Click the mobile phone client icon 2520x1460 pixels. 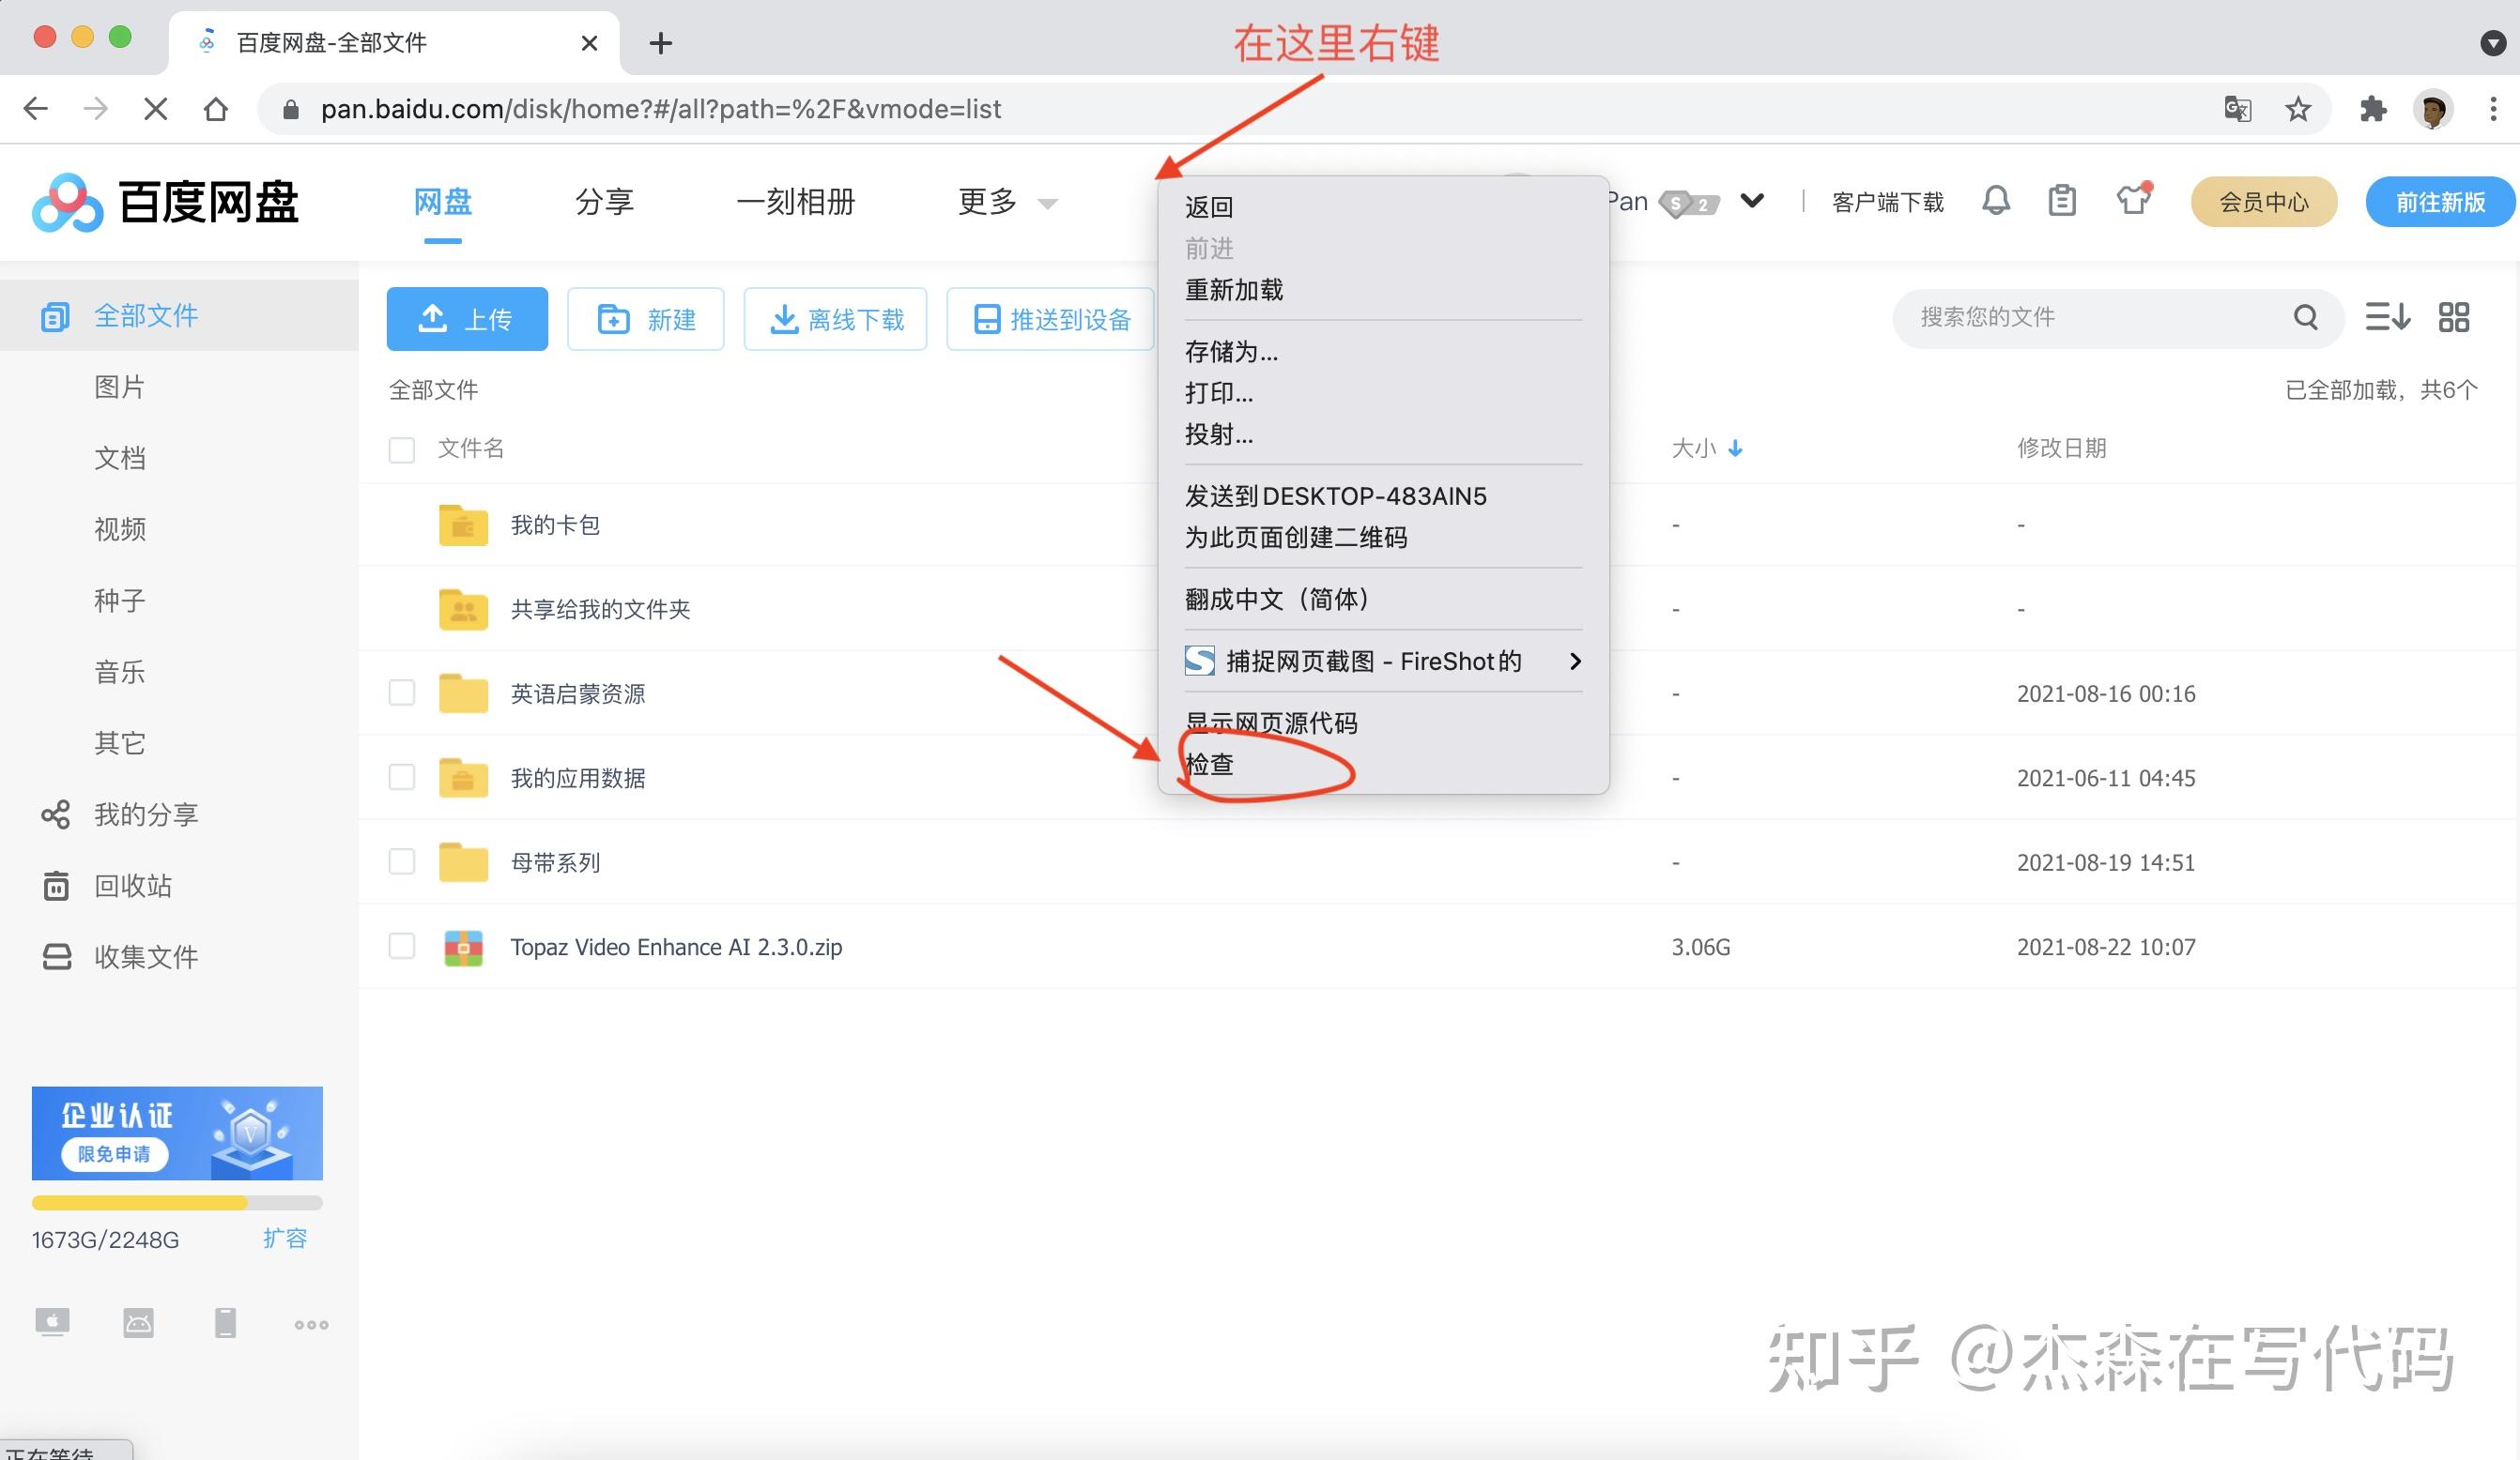[225, 1322]
